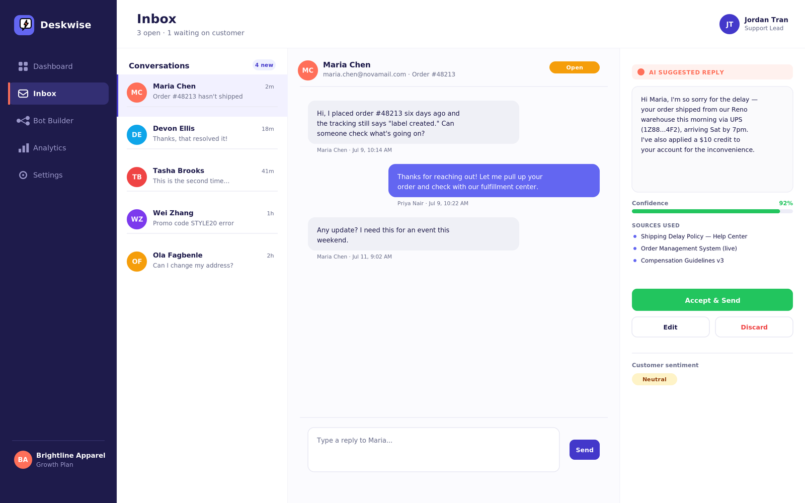Click the Support Lead role text
This screenshot has width=805, height=503.
click(764, 28)
